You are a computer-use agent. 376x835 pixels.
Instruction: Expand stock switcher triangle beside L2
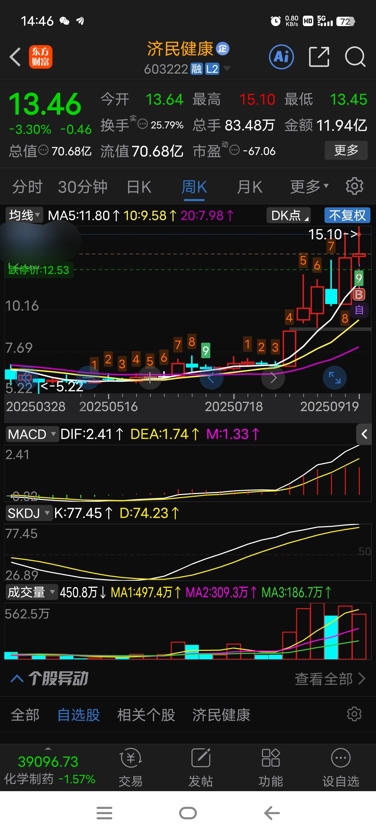pos(227,68)
